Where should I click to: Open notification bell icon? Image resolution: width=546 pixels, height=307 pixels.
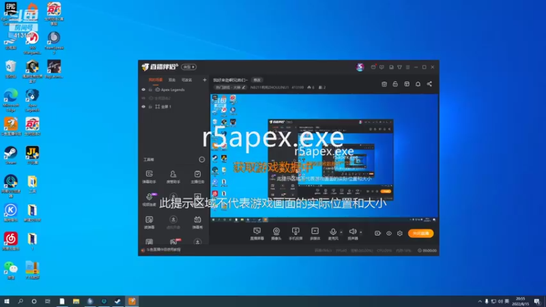pyautogui.click(x=418, y=84)
